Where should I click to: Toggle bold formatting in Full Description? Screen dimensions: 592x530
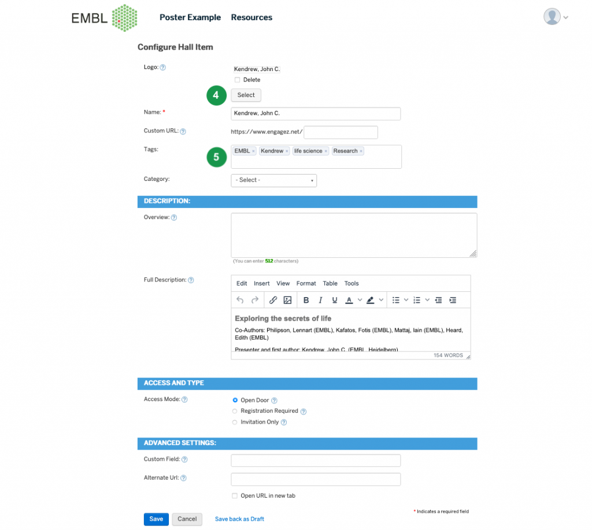tap(306, 300)
